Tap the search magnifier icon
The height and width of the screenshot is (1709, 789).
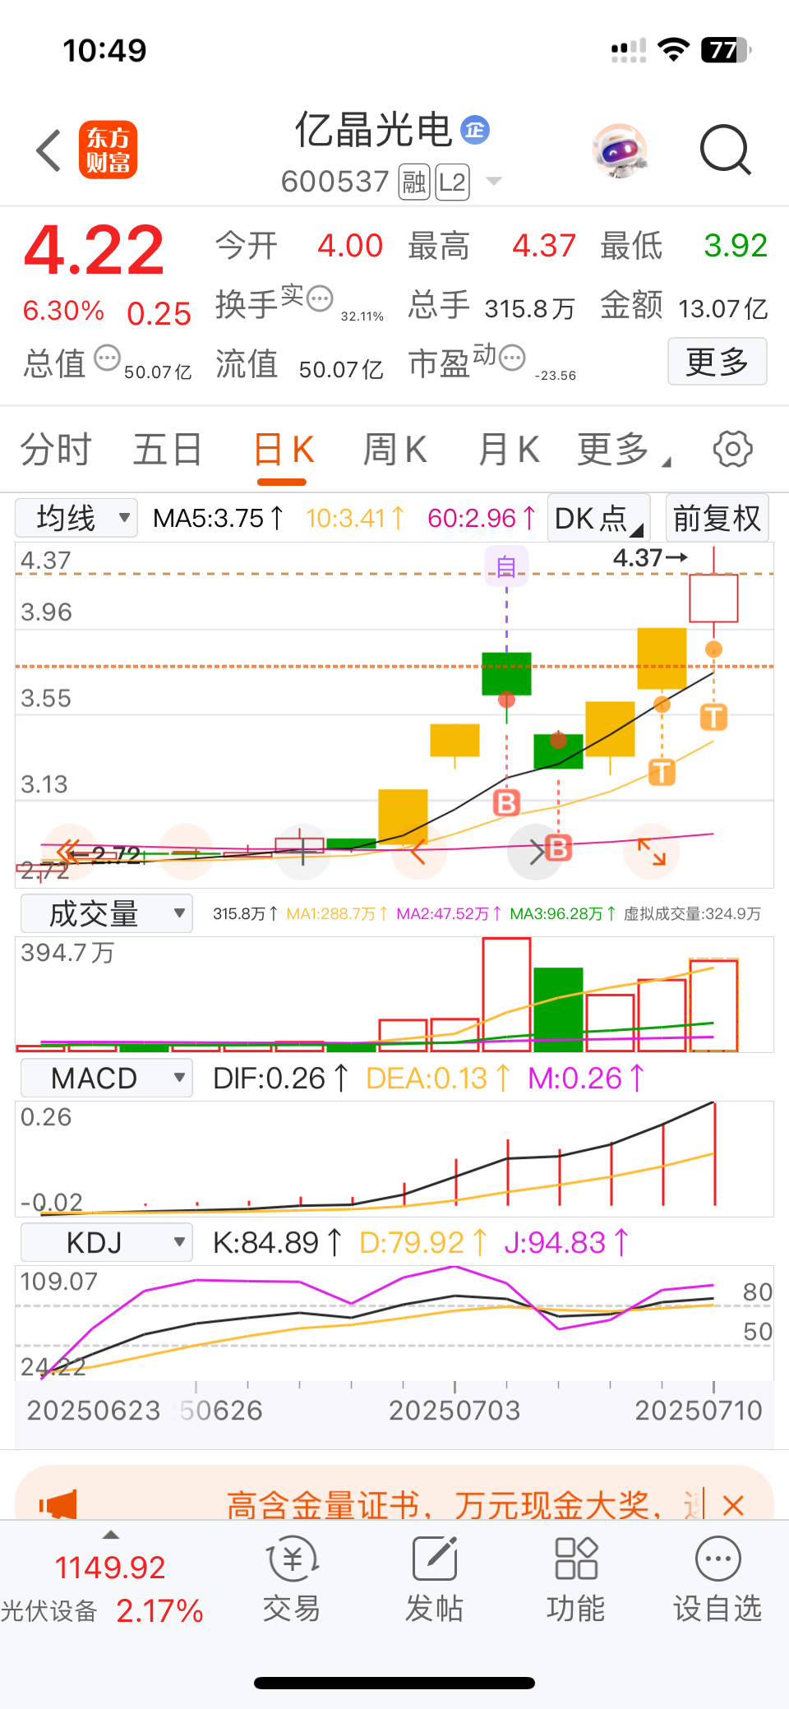[725, 150]
